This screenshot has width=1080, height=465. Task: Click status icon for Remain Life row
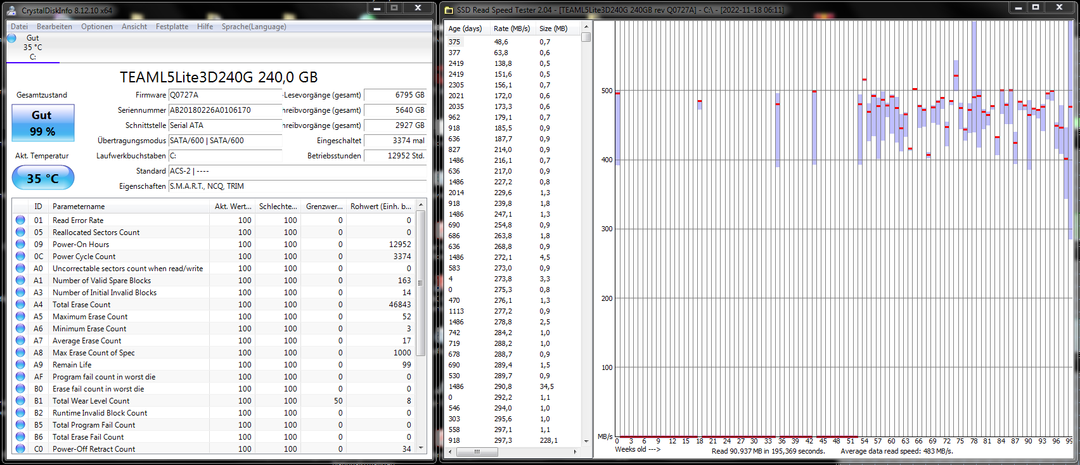pos(20,365)
